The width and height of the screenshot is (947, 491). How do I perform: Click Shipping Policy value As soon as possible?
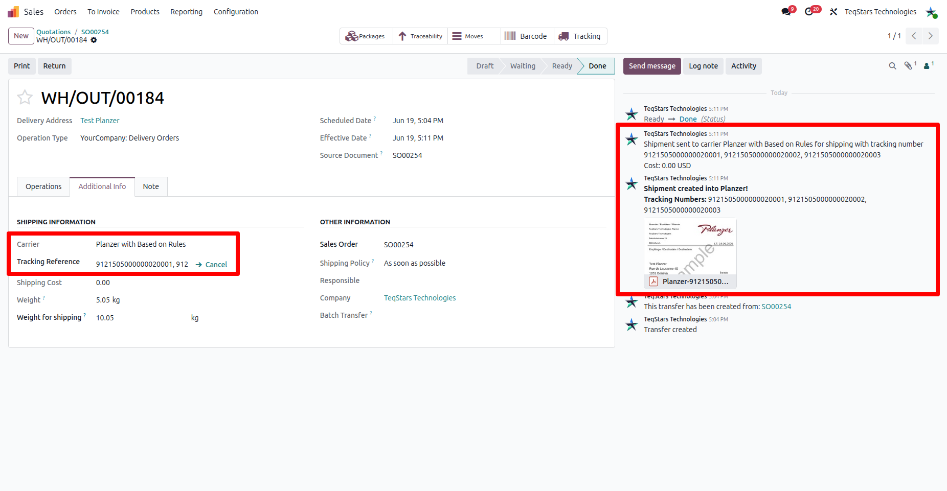(415, 263)
